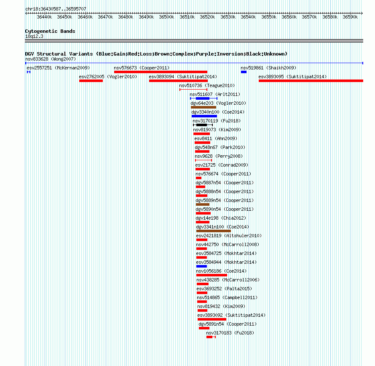This screenshot has height=366, width=375.
Task: Click the Cytogenetic Bands track title
Action: point(50,31)
